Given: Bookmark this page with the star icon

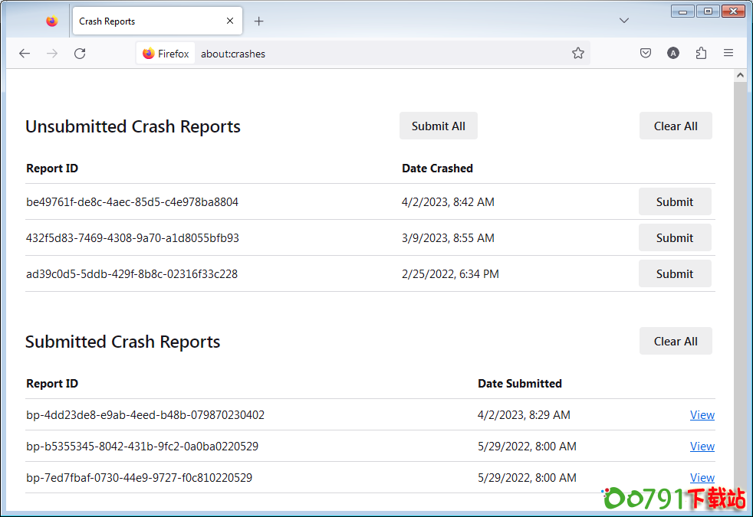Looking at the screenshot, I should click(578, 54).
